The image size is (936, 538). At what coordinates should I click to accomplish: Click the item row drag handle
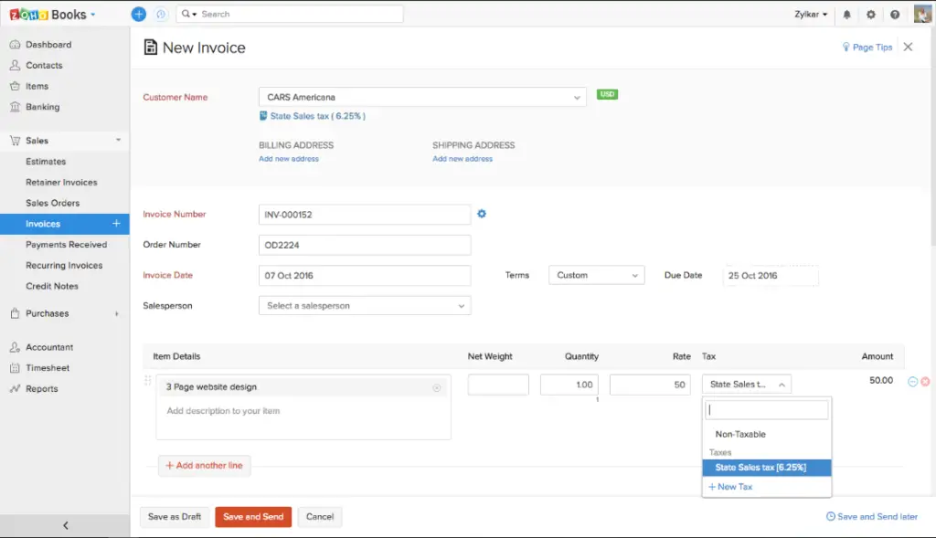pos(147,381)
